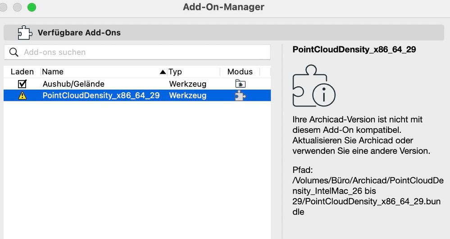Click Werkzeug type cell of Aushub/Gelände
The image size is (450, 239).
188,84
